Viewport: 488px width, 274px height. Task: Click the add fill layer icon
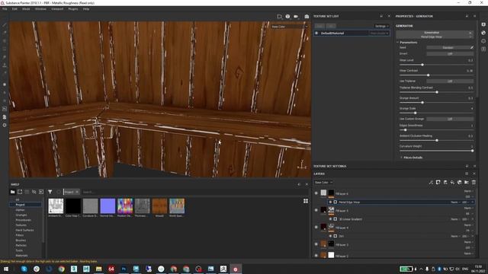[x=452, y=183]
